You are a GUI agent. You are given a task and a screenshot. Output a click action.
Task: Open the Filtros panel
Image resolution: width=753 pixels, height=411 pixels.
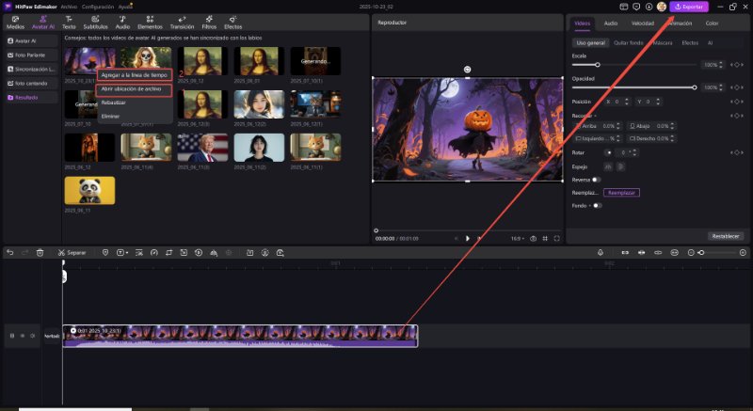tap(209, 24)
